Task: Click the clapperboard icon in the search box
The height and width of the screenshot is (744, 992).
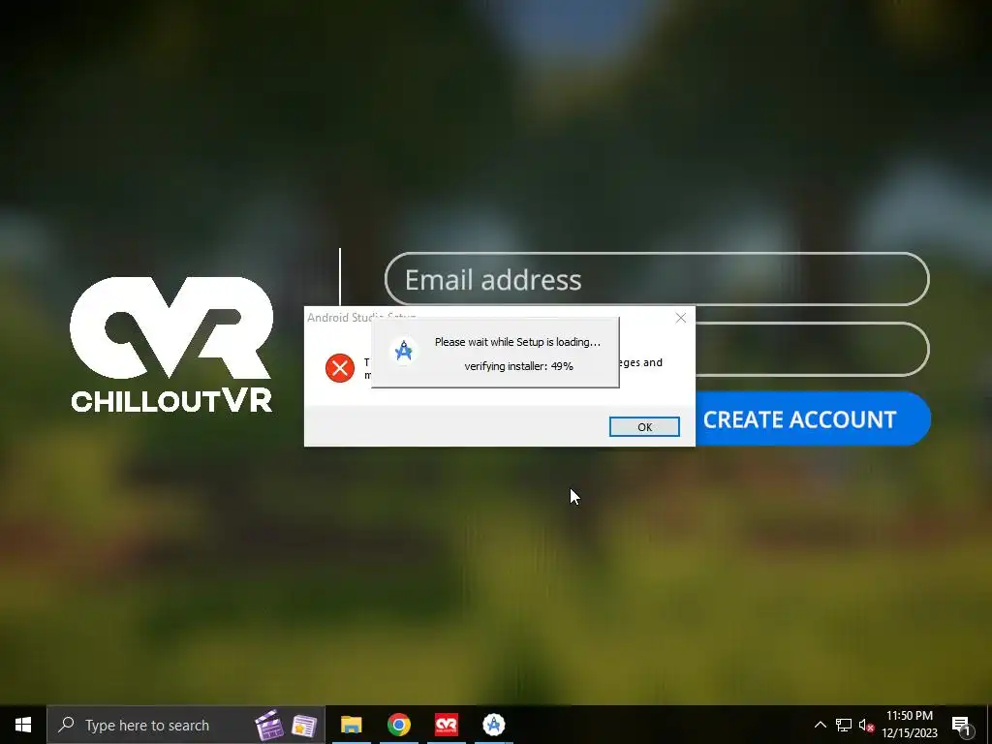Action: click(x=269, y=725)
